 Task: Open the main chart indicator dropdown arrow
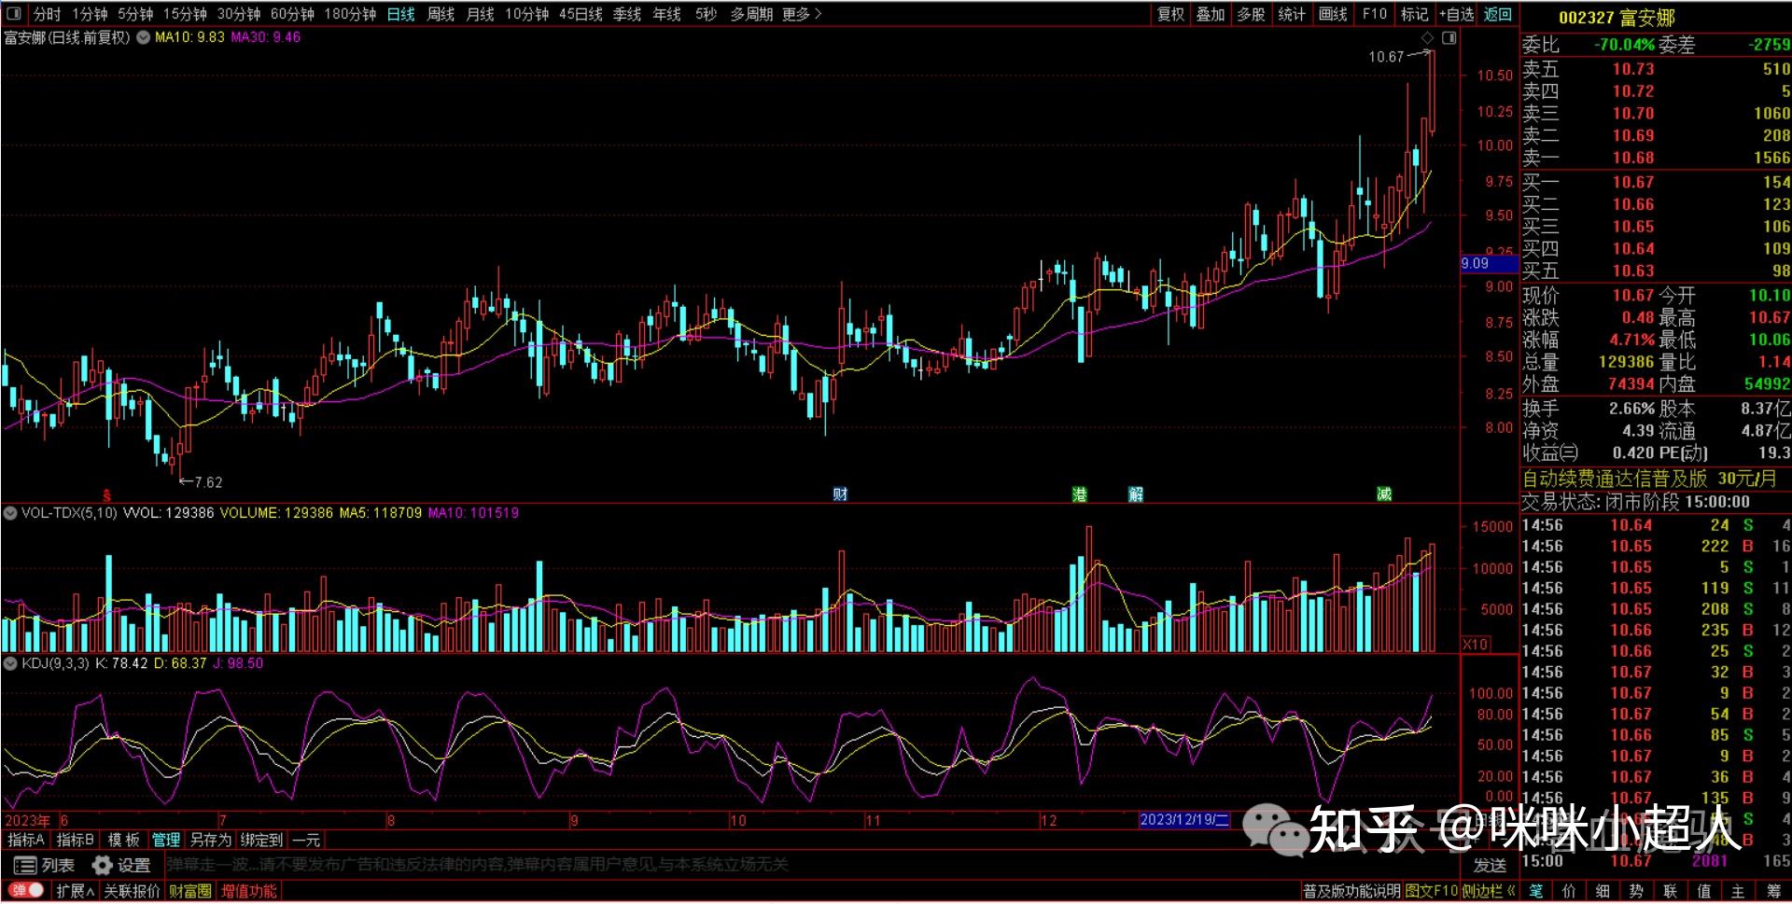pos(144,38)
